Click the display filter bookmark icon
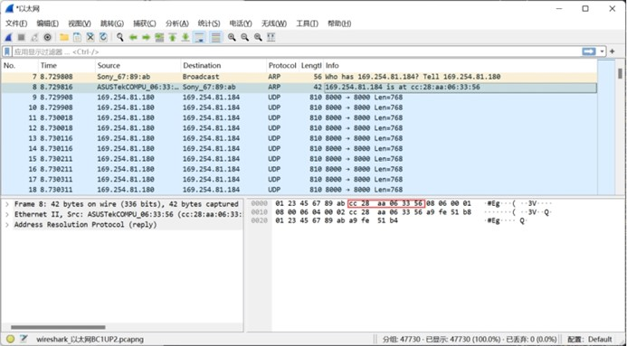This screenshot has width=627, height=346. (7, 51)
